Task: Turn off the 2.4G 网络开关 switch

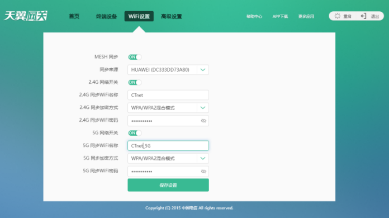Action: tap(135, 82)
